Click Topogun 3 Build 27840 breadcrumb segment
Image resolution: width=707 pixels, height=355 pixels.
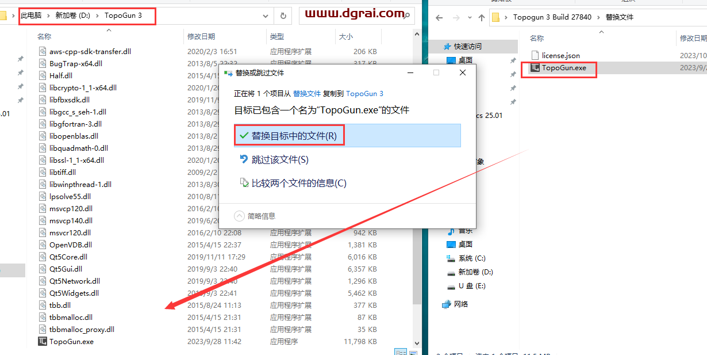click(552, 17)
